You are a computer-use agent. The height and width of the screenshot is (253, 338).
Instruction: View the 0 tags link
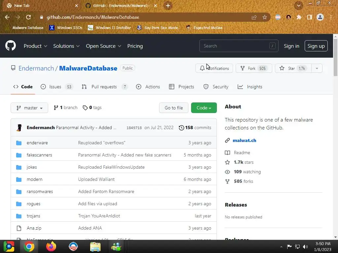pyautogui.click(x=92, y=108)
